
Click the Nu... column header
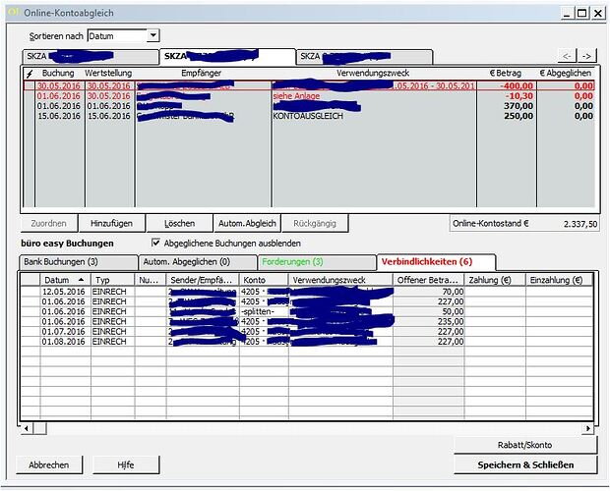click(151, 280)
